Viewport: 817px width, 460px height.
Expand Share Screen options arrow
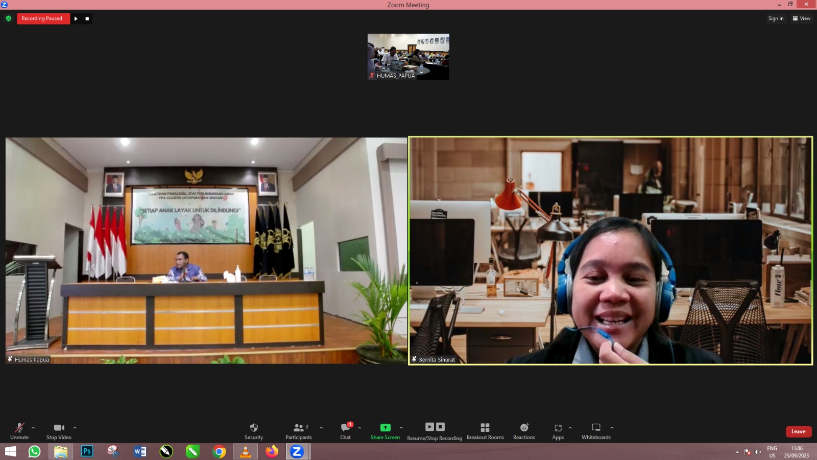pyautogui.click(x=401, y=427)
